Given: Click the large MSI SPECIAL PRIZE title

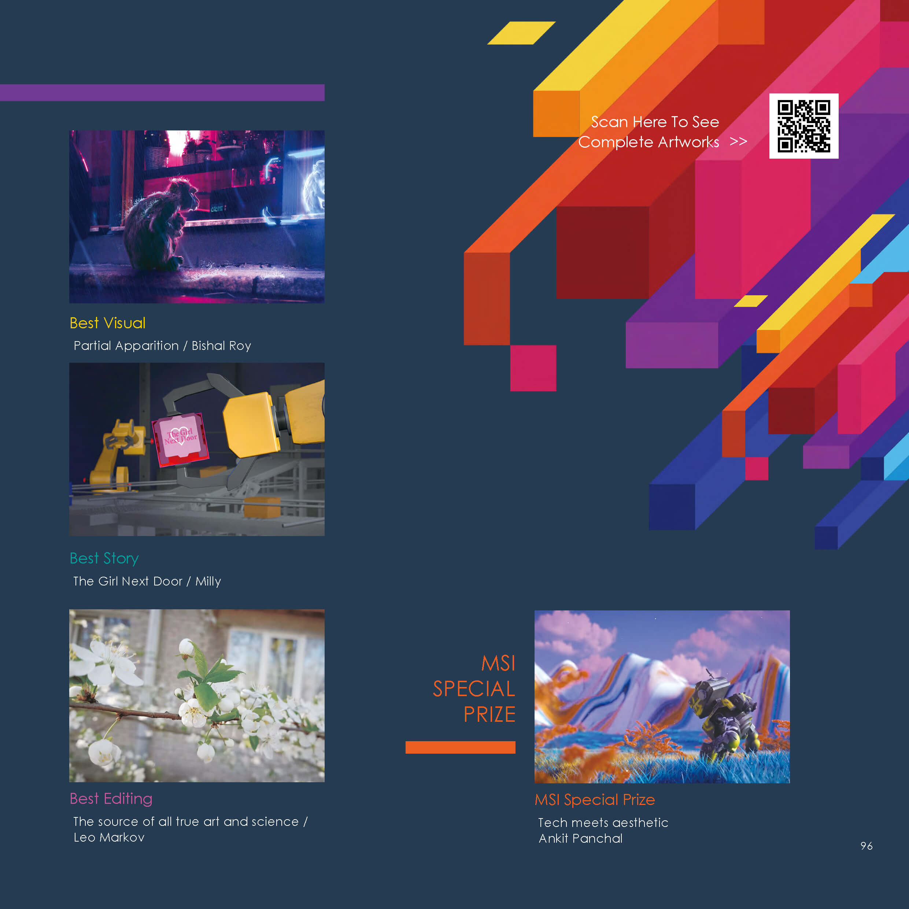Looking at the screenshot, I should [x=474, y=689].
